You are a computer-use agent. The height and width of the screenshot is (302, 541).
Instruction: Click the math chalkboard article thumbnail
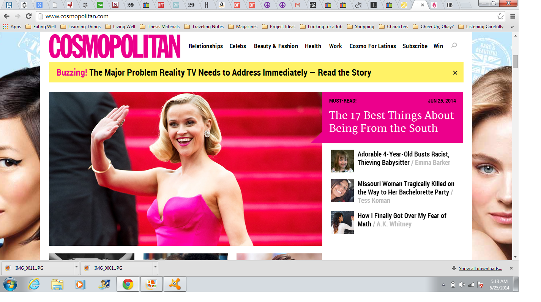coord(342,223)
